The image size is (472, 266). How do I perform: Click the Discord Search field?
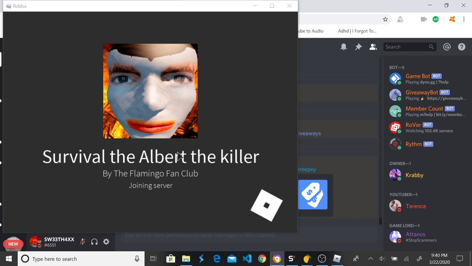point(410,47)
